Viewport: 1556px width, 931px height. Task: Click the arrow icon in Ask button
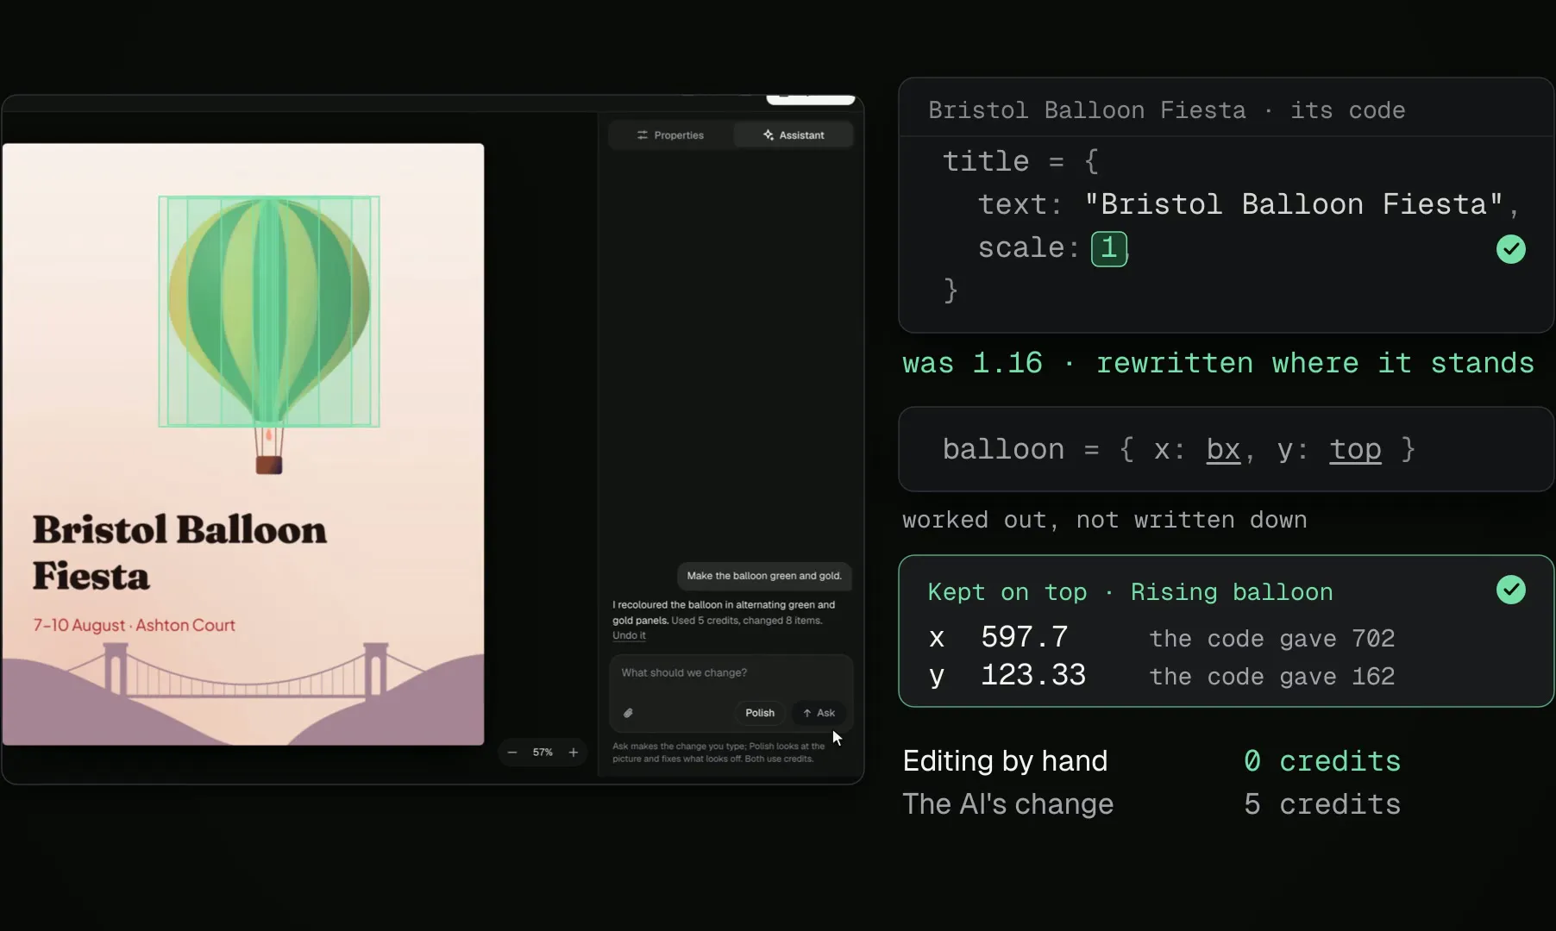pyautogui.click(x=807, y=713)
